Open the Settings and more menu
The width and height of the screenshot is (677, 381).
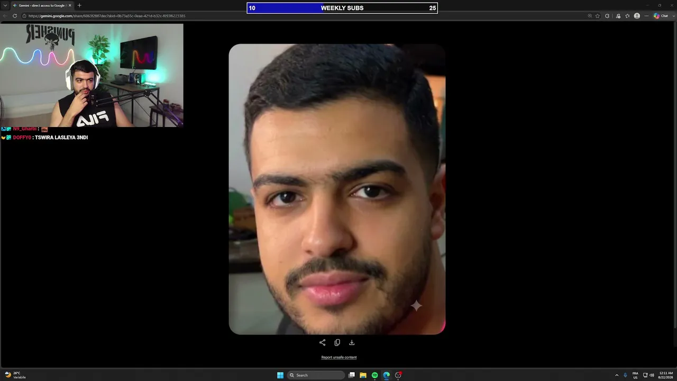646,16
